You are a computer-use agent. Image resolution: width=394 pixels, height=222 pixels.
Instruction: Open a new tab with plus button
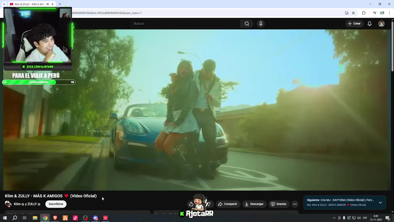pos(60,4)
